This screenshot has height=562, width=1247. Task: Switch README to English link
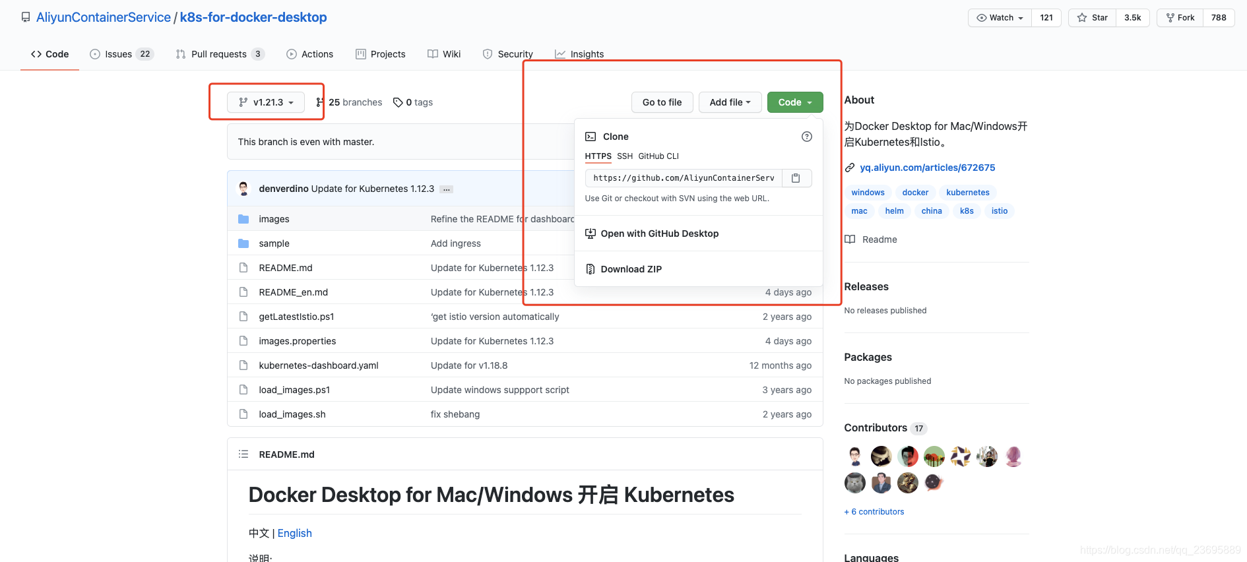(x=294, y=533)
